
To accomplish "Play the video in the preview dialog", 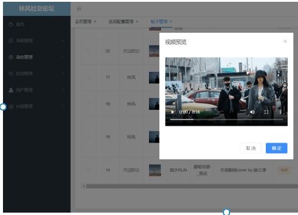I will coord(173,112).
